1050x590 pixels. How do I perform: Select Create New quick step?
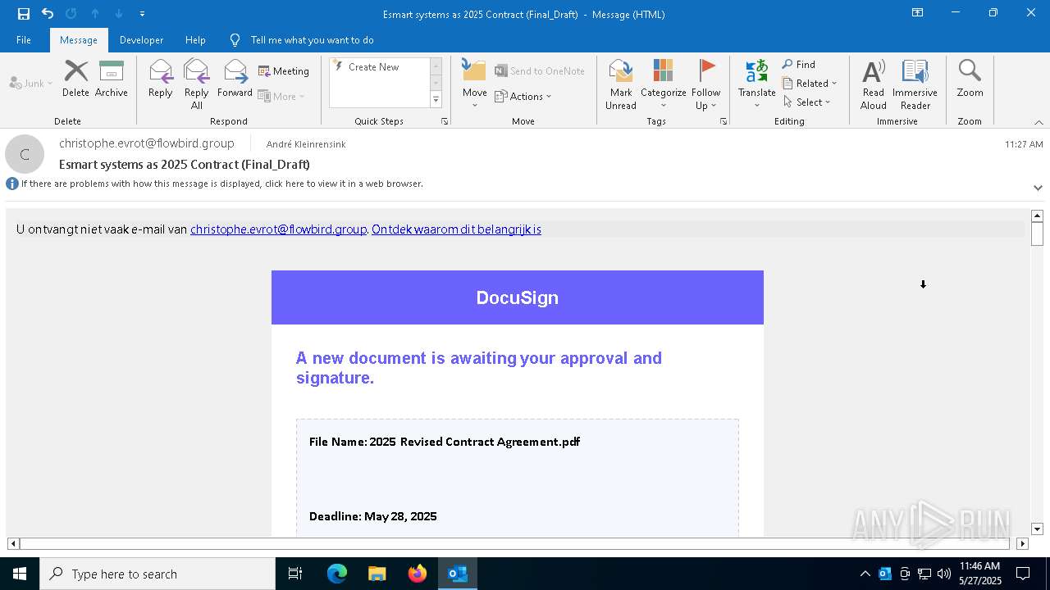(x=374, y=67)
